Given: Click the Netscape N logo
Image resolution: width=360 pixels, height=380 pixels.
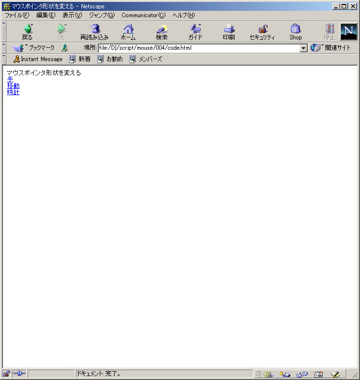Looking at the screenshot, I should 349,32.
